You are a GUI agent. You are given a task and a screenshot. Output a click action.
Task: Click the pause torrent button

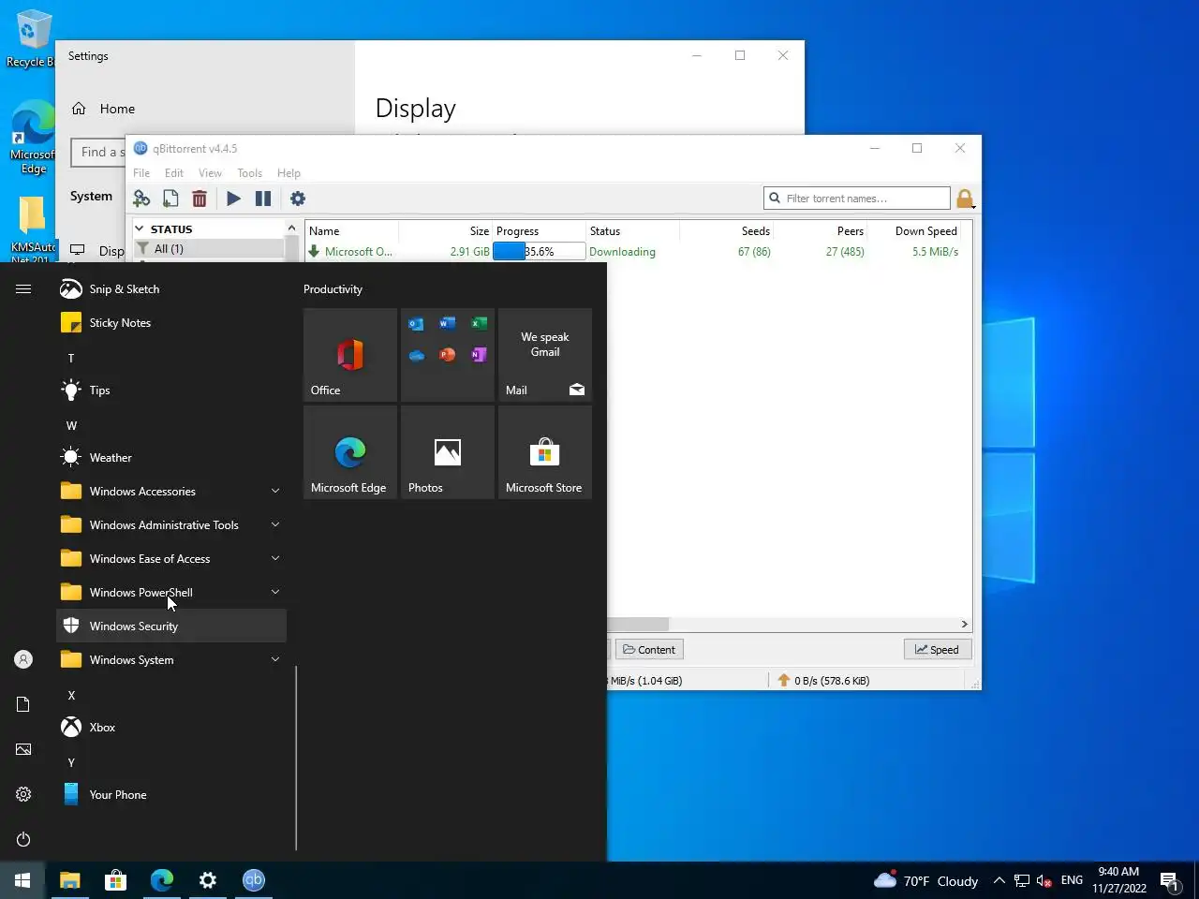[x=263, y=199]
